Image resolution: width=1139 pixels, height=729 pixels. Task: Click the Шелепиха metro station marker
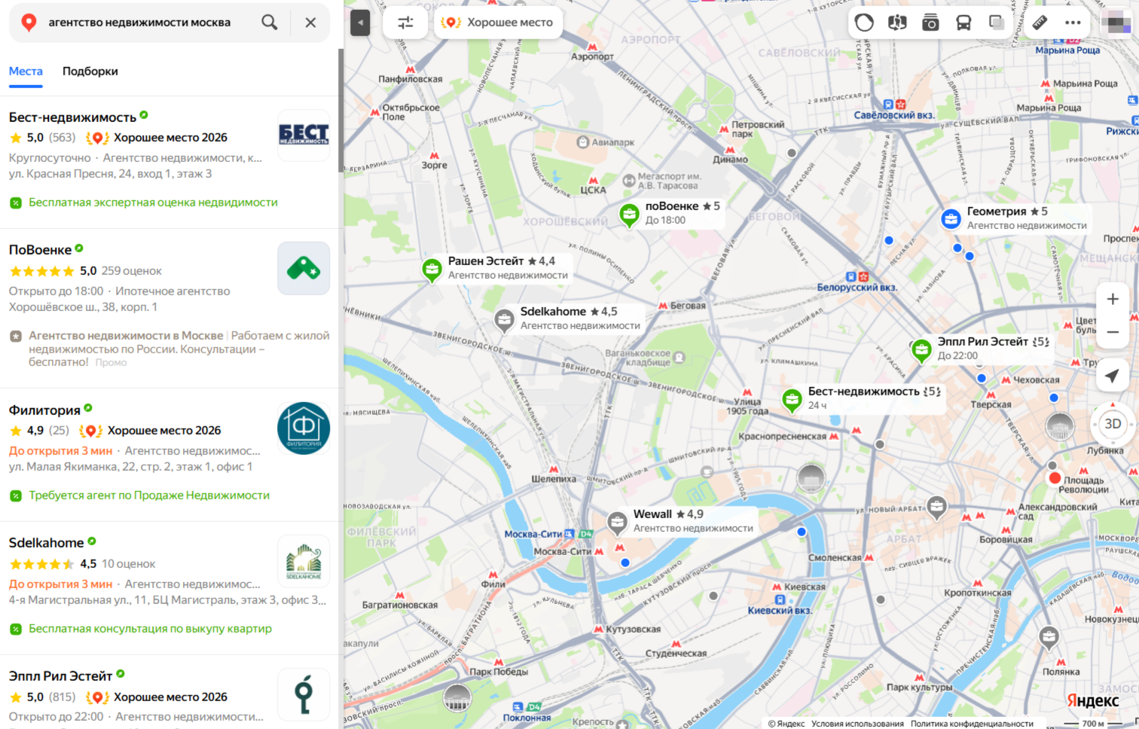(554, 469)
